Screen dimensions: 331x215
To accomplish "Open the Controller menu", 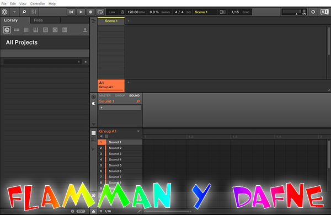I will click(38, 4).
